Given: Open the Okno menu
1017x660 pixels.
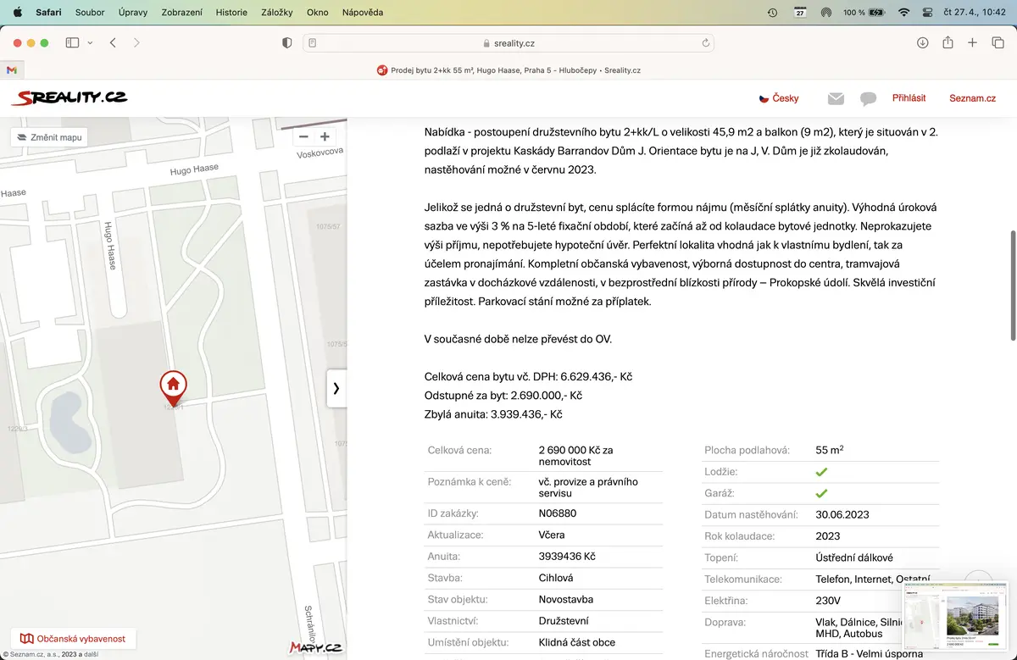Looking at the screenshot, I should (x=318, y=13).
